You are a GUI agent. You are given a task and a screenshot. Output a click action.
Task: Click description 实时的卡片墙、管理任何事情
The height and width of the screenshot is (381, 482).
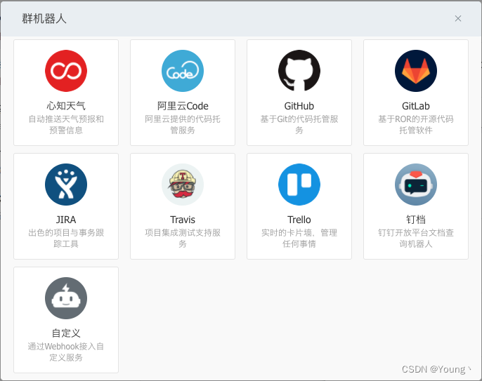299,239
